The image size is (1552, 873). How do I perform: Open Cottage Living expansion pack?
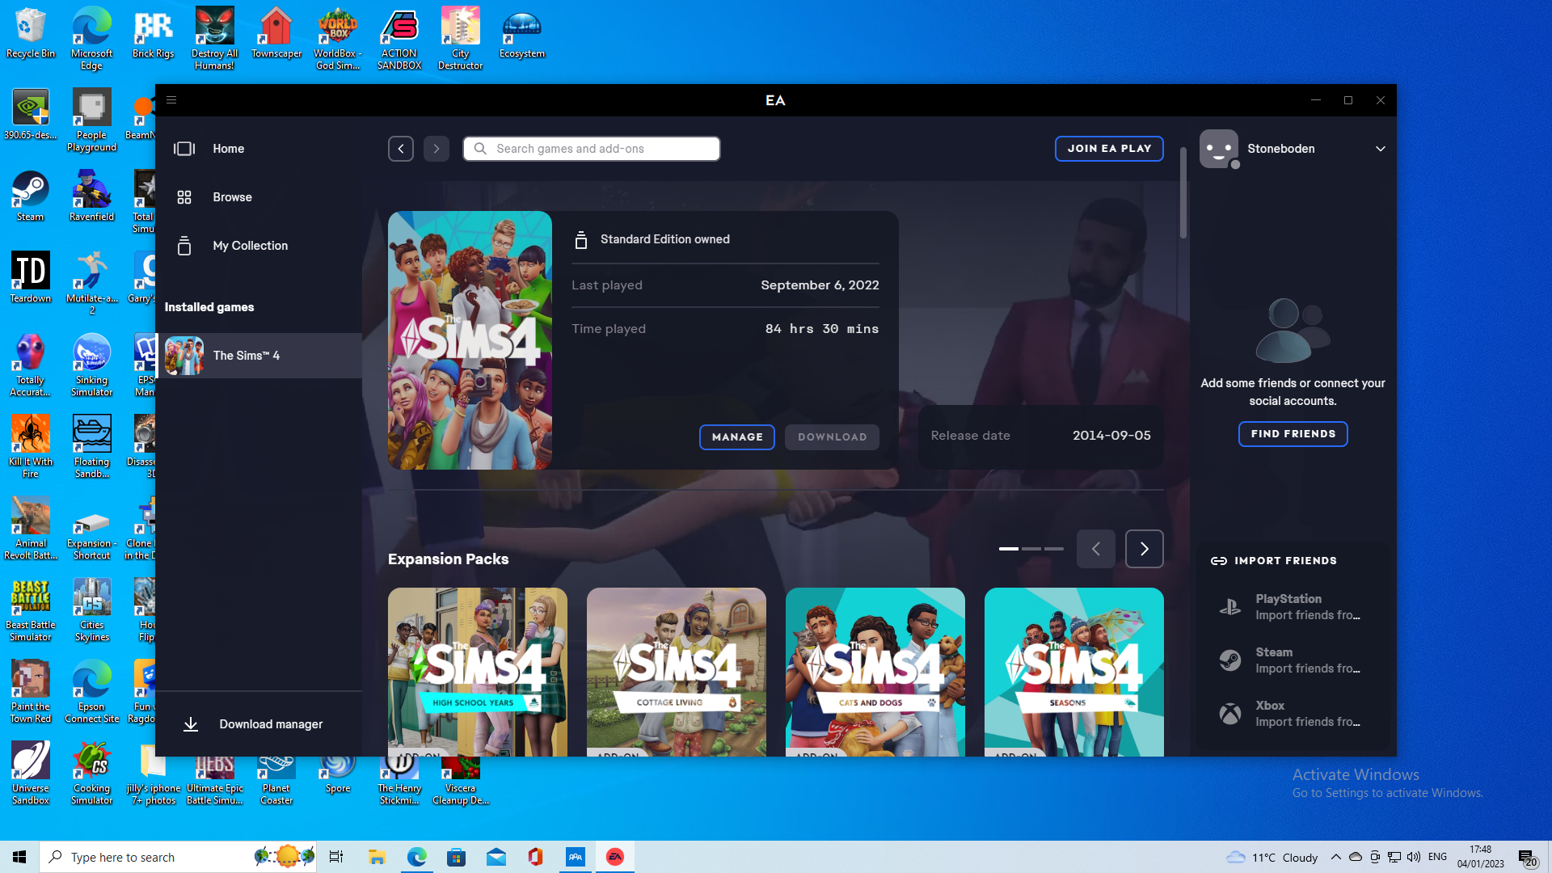coord(677,672)
